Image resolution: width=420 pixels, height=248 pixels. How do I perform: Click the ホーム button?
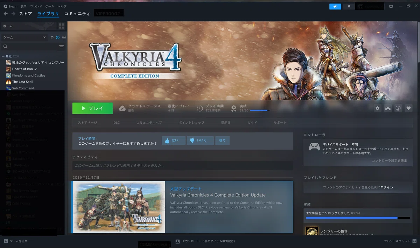[x=29, y=26]
